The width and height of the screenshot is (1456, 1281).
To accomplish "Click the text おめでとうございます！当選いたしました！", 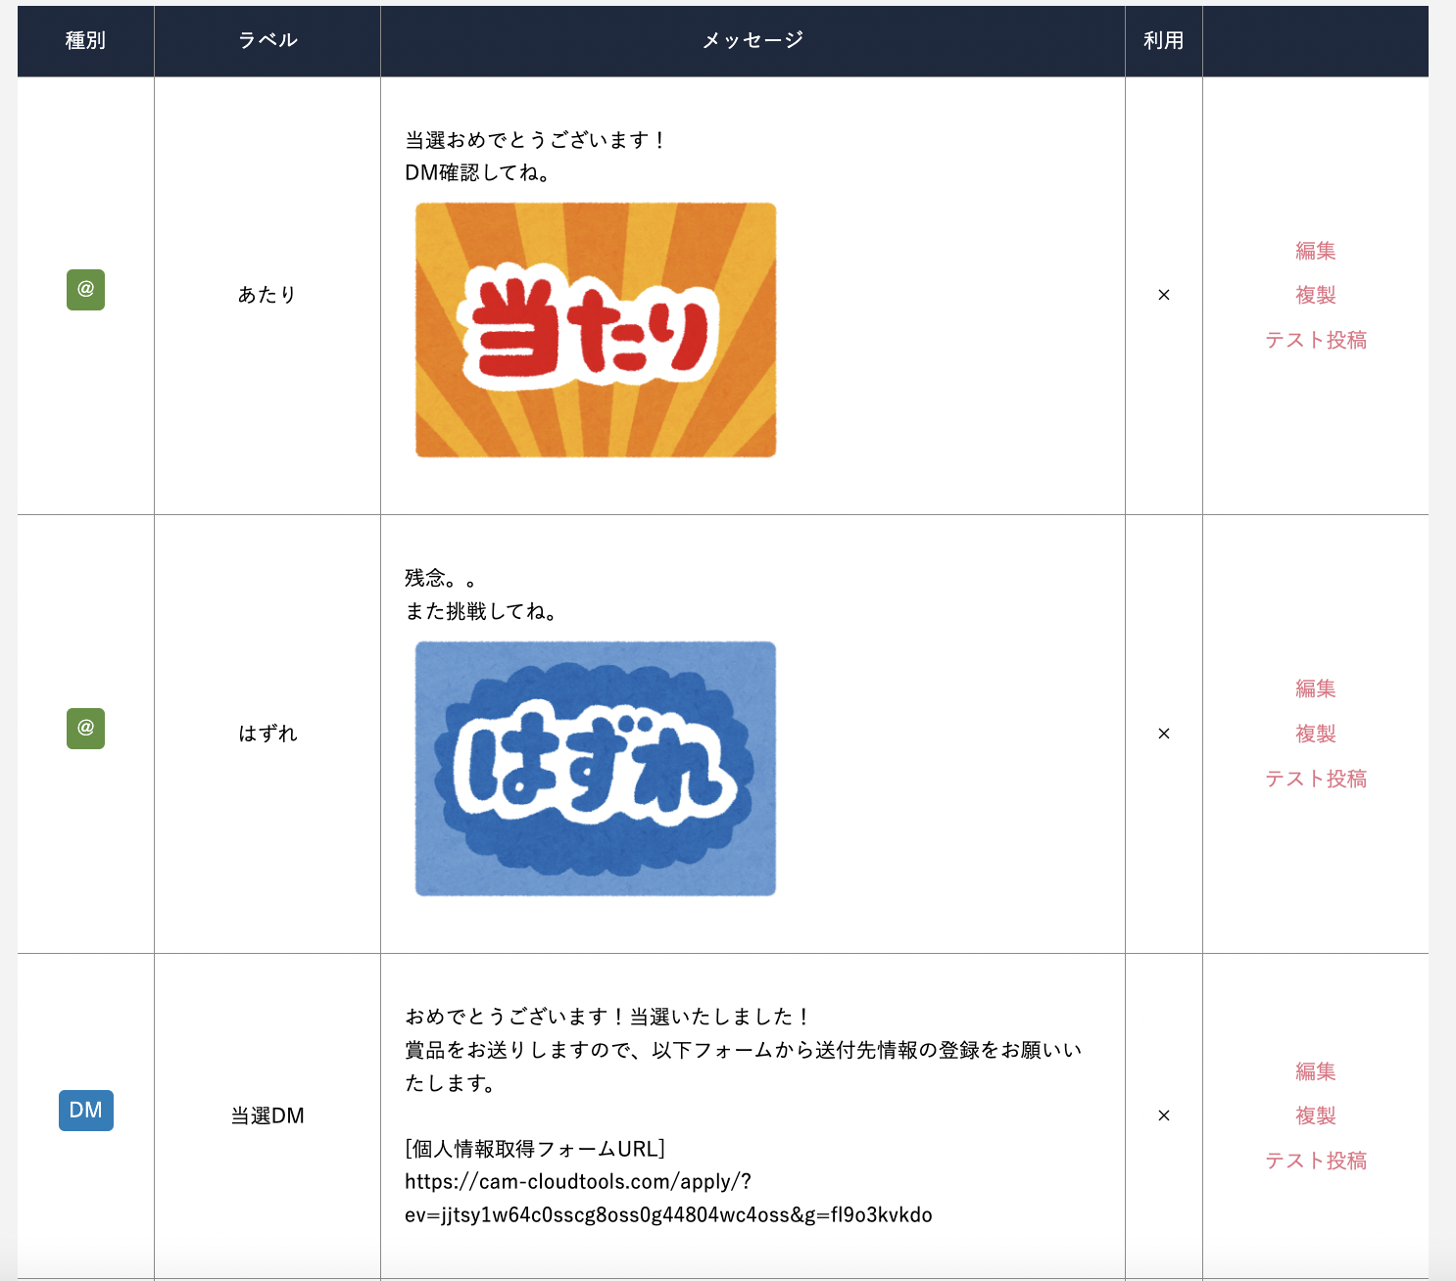I will (x=608, y=1017).
